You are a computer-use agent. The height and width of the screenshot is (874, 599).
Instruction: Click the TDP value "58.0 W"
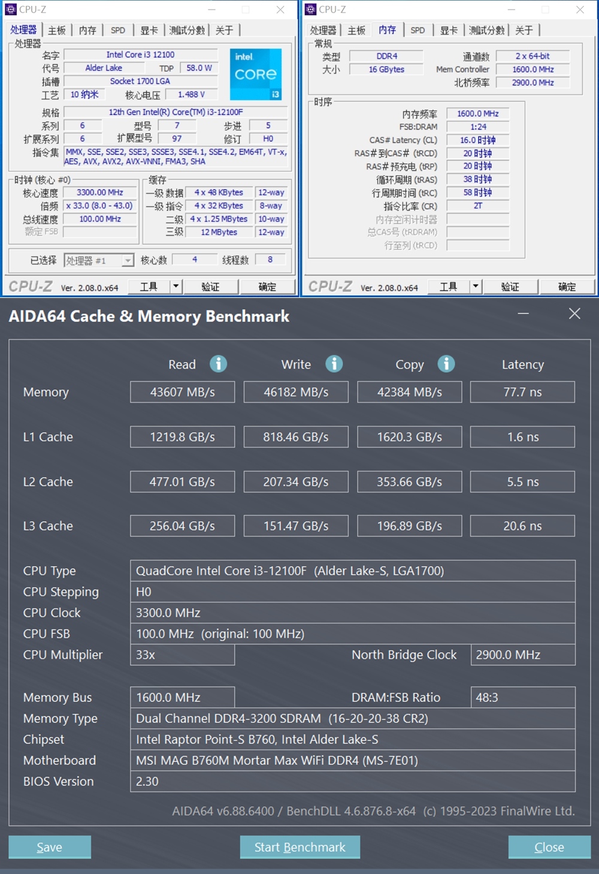tap(199, 68)
